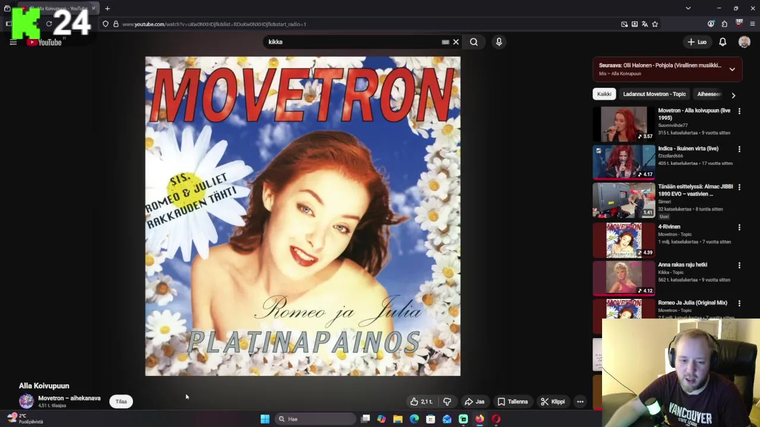760x427 pixels.
Task: Bookmark this page with the star icon
Action: click(x=655, y=24)
